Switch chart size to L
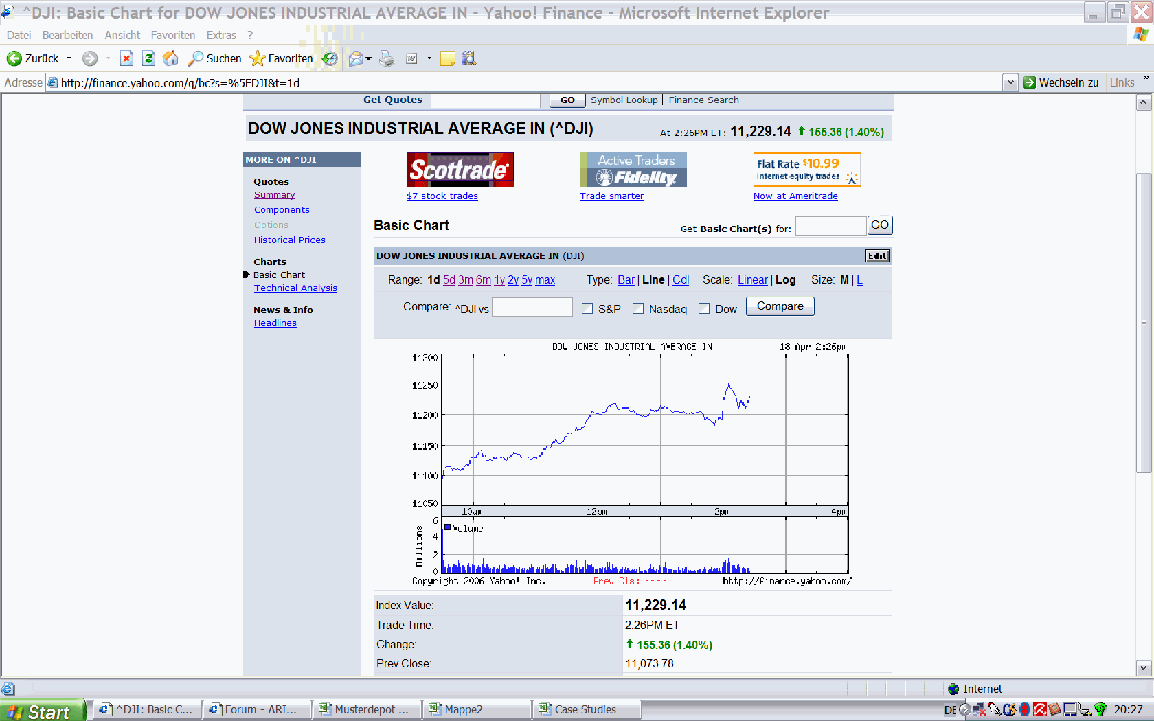1154x721 pixels. [x=859, y=280]
